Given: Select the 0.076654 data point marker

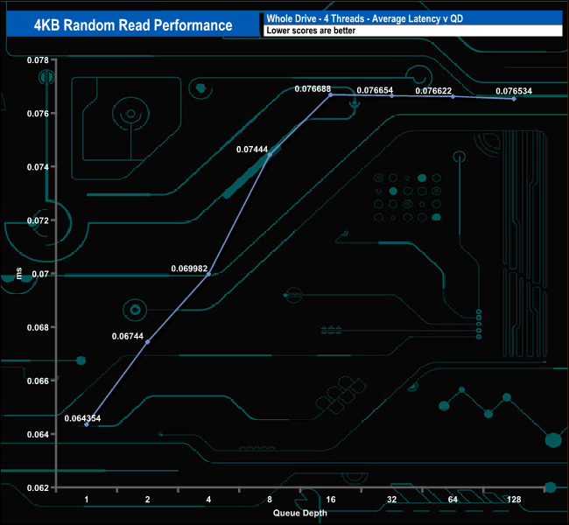Looking at the screenshot, I should click(391, 95).
